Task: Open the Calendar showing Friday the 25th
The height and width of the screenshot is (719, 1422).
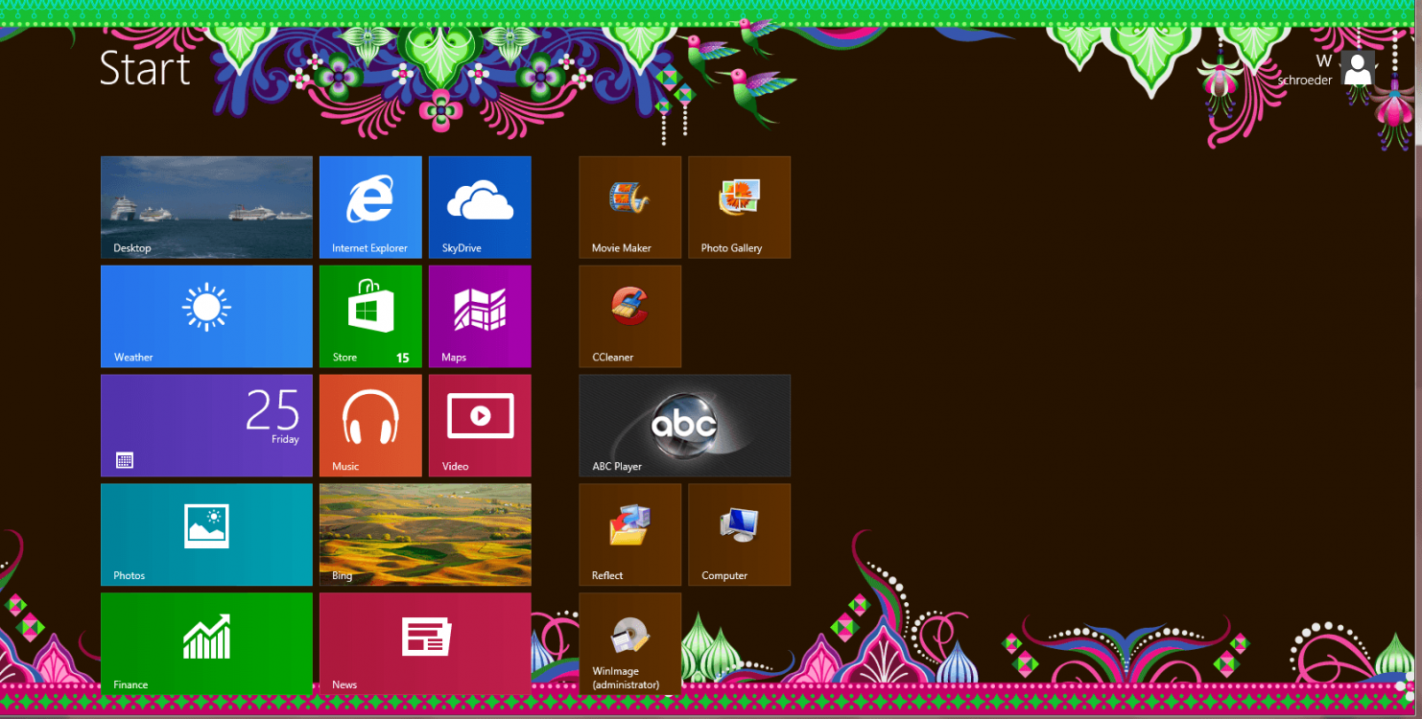Action: point(206,426)
